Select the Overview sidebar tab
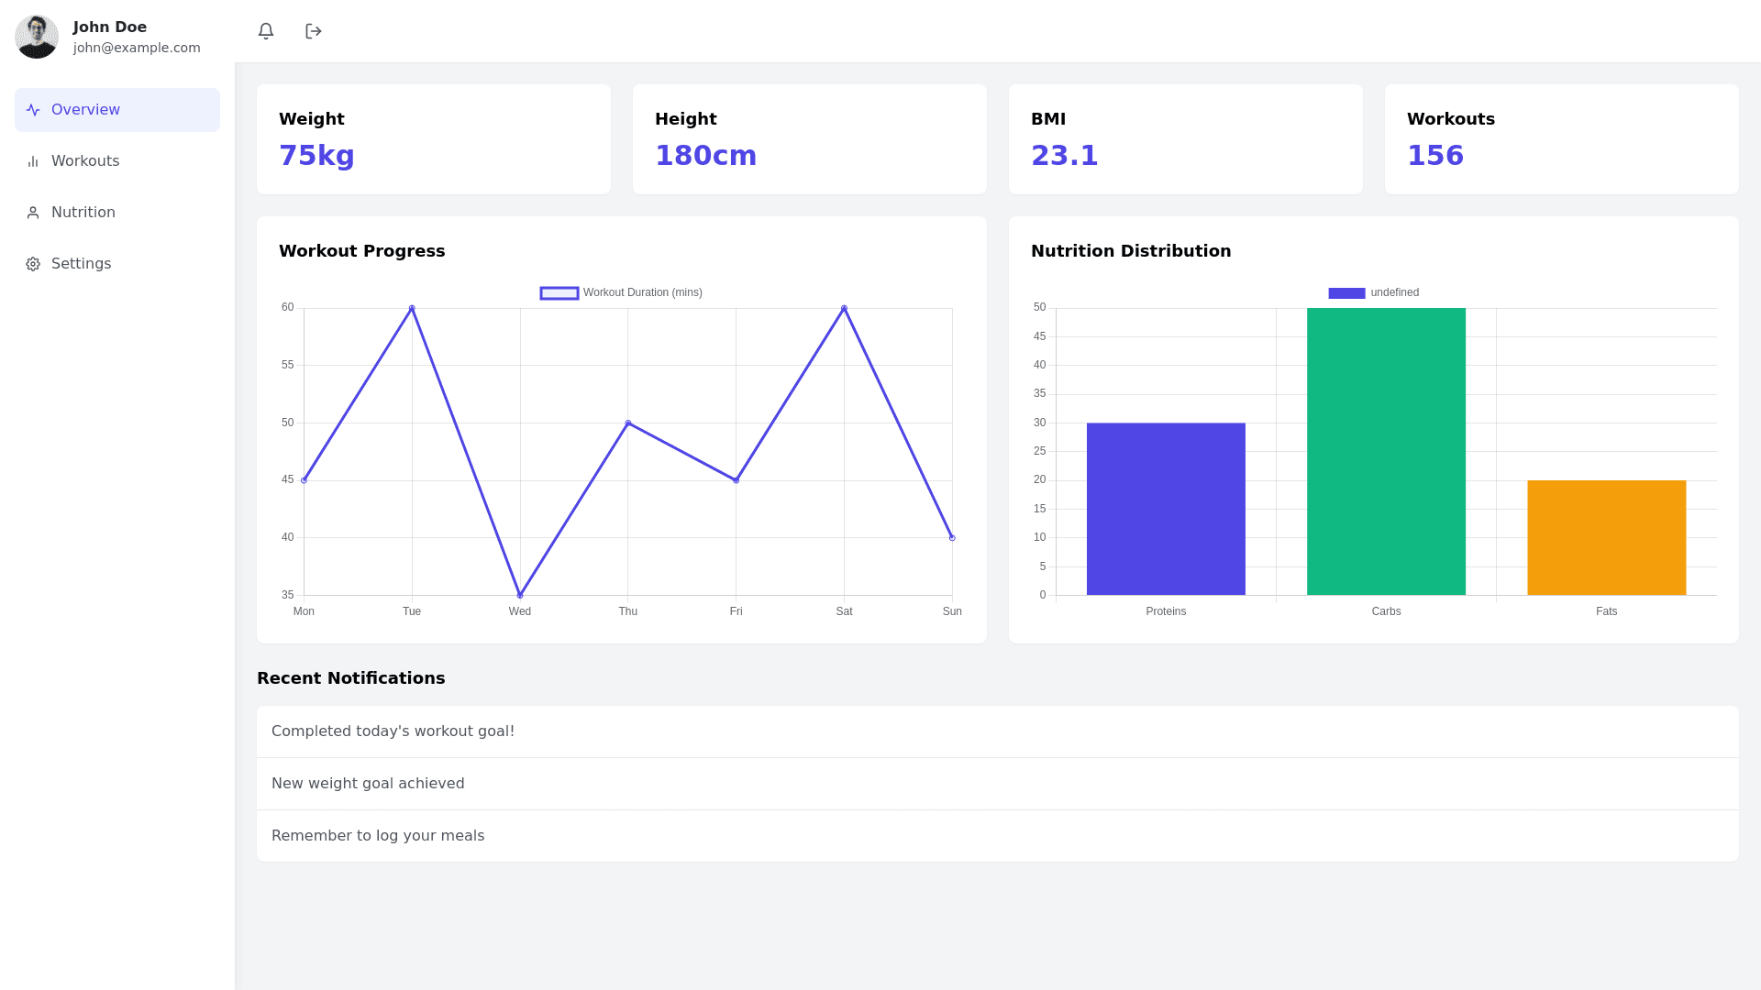The image size is (1761, 990). tap(85, 110)
